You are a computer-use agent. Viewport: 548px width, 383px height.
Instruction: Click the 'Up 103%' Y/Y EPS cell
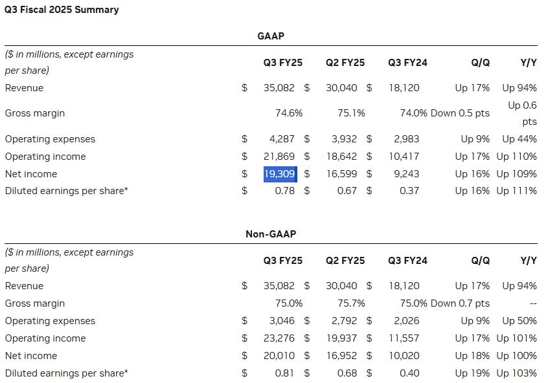(516, 373)
